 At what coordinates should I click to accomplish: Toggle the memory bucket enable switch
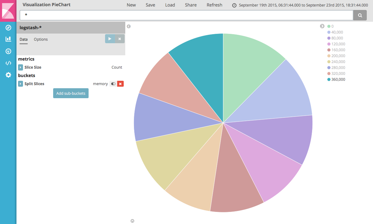[x=113, y=84]
